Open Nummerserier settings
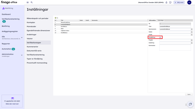The height and width of the screenshot is (109, 195). pyautogui.click(x=33, y=47)
